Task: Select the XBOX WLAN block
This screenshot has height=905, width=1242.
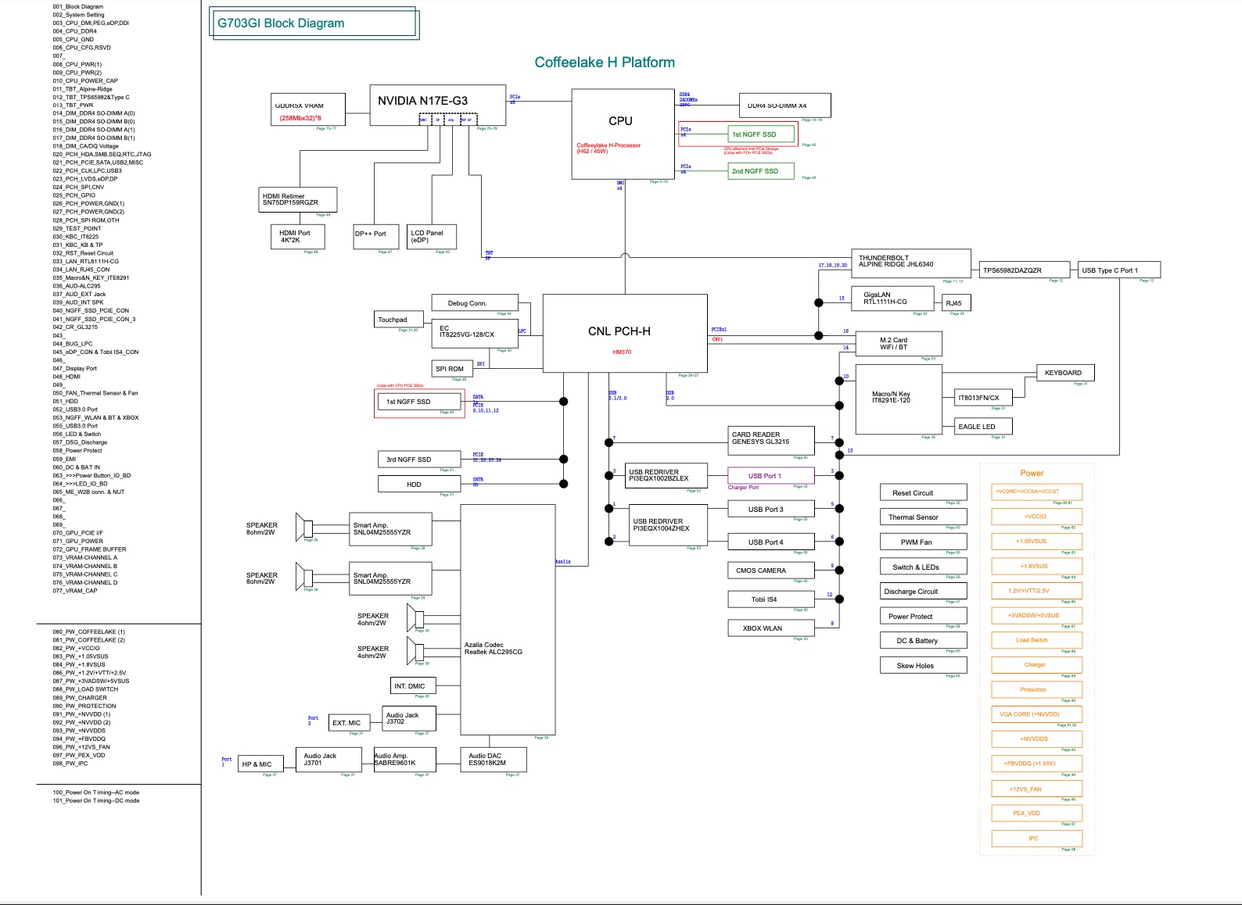Action: [771, 628]
